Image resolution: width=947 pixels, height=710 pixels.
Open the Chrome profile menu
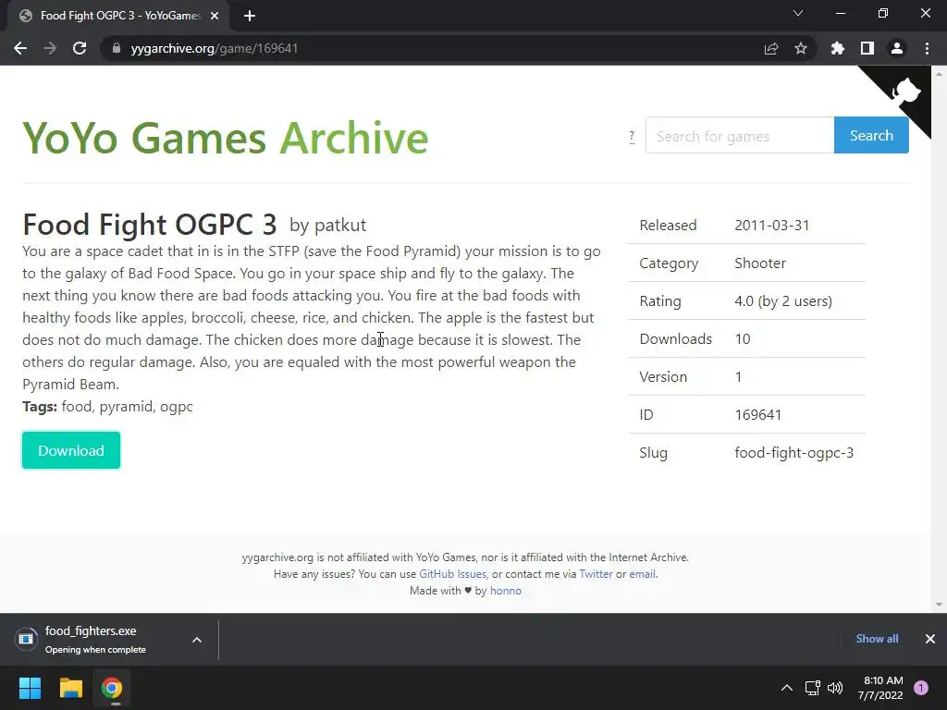[x=897, y=48]
